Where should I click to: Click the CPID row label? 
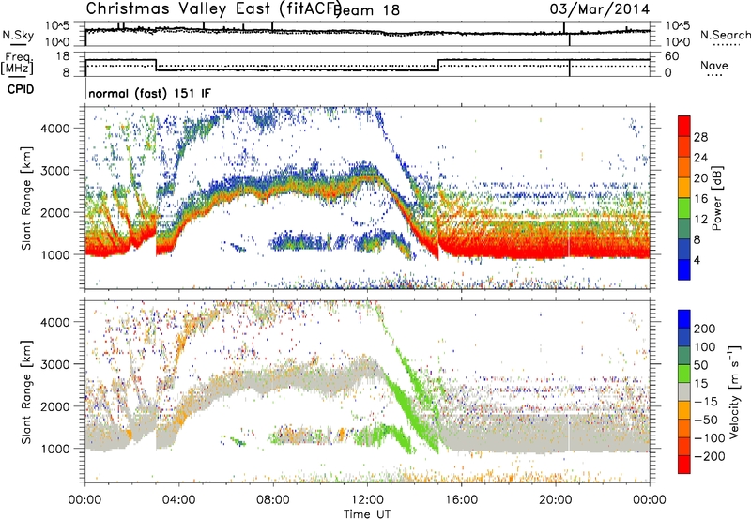(21, 89)
